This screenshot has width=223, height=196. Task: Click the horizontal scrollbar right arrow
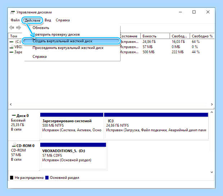(x=212, y=104)
